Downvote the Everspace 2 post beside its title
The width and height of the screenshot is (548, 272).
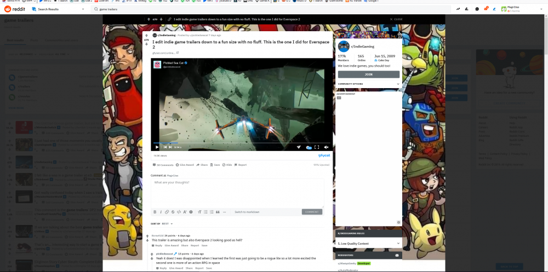(x=146, y=44)
